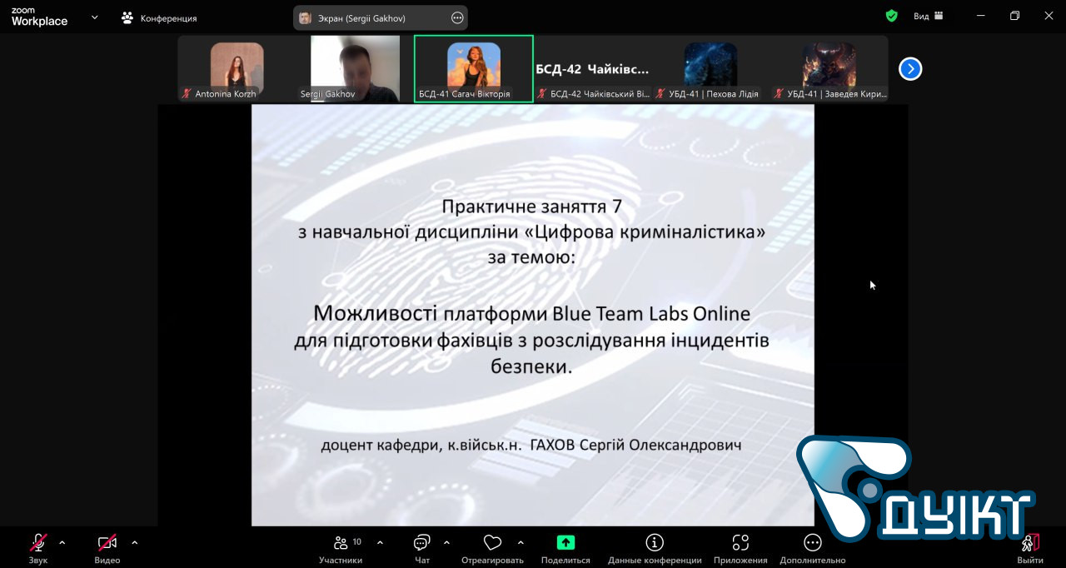Open the Приложения apps panel
The image size is (1066, 568).
tap(740, 549)
